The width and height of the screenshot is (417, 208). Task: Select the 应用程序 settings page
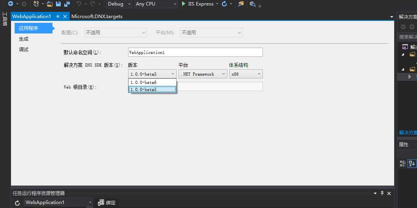click(33, 28)
